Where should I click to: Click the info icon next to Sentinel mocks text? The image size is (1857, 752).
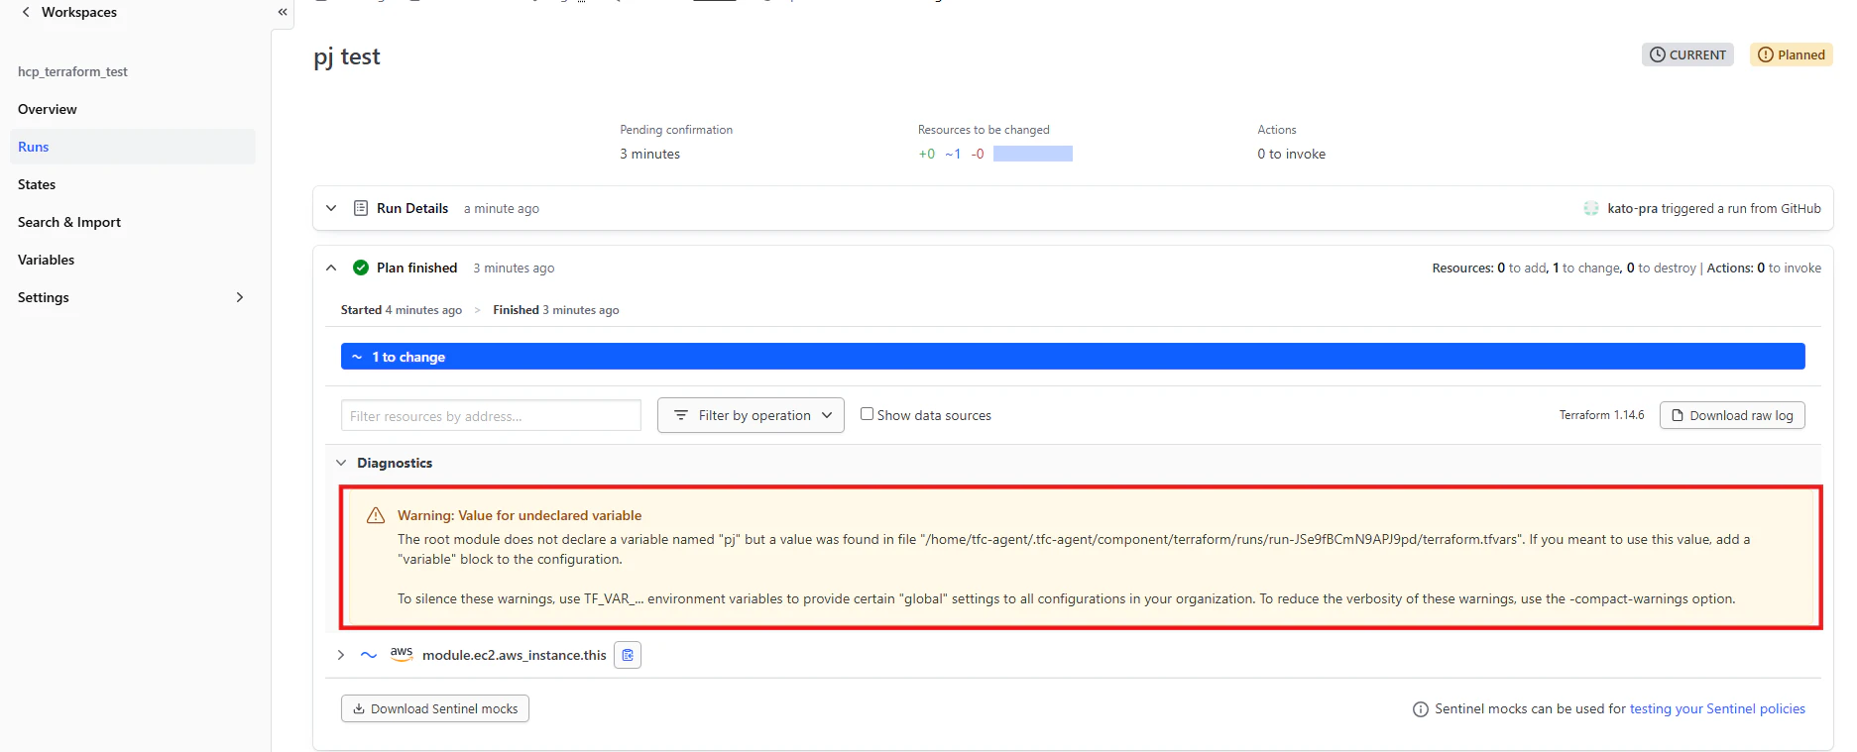coord(1420,709)
